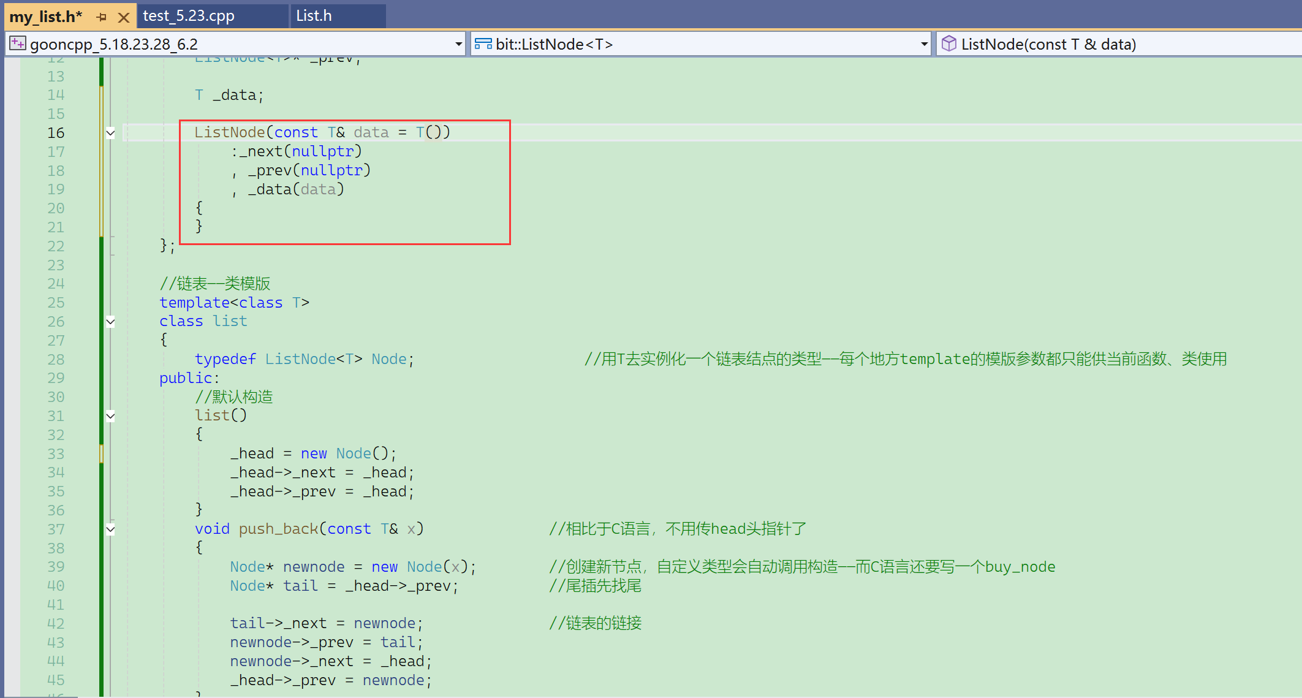The width and height of the screenshot is (1302, 698).
Task: Click line number 33 in the gutter
Action: pos(56,454)
